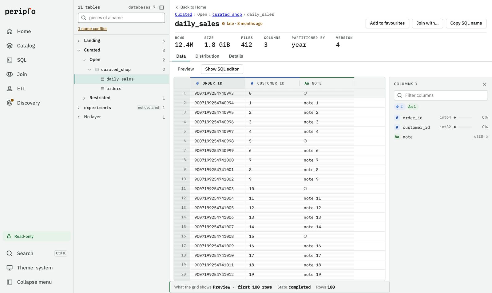Collapse the Open group

(x=84, y=60)
